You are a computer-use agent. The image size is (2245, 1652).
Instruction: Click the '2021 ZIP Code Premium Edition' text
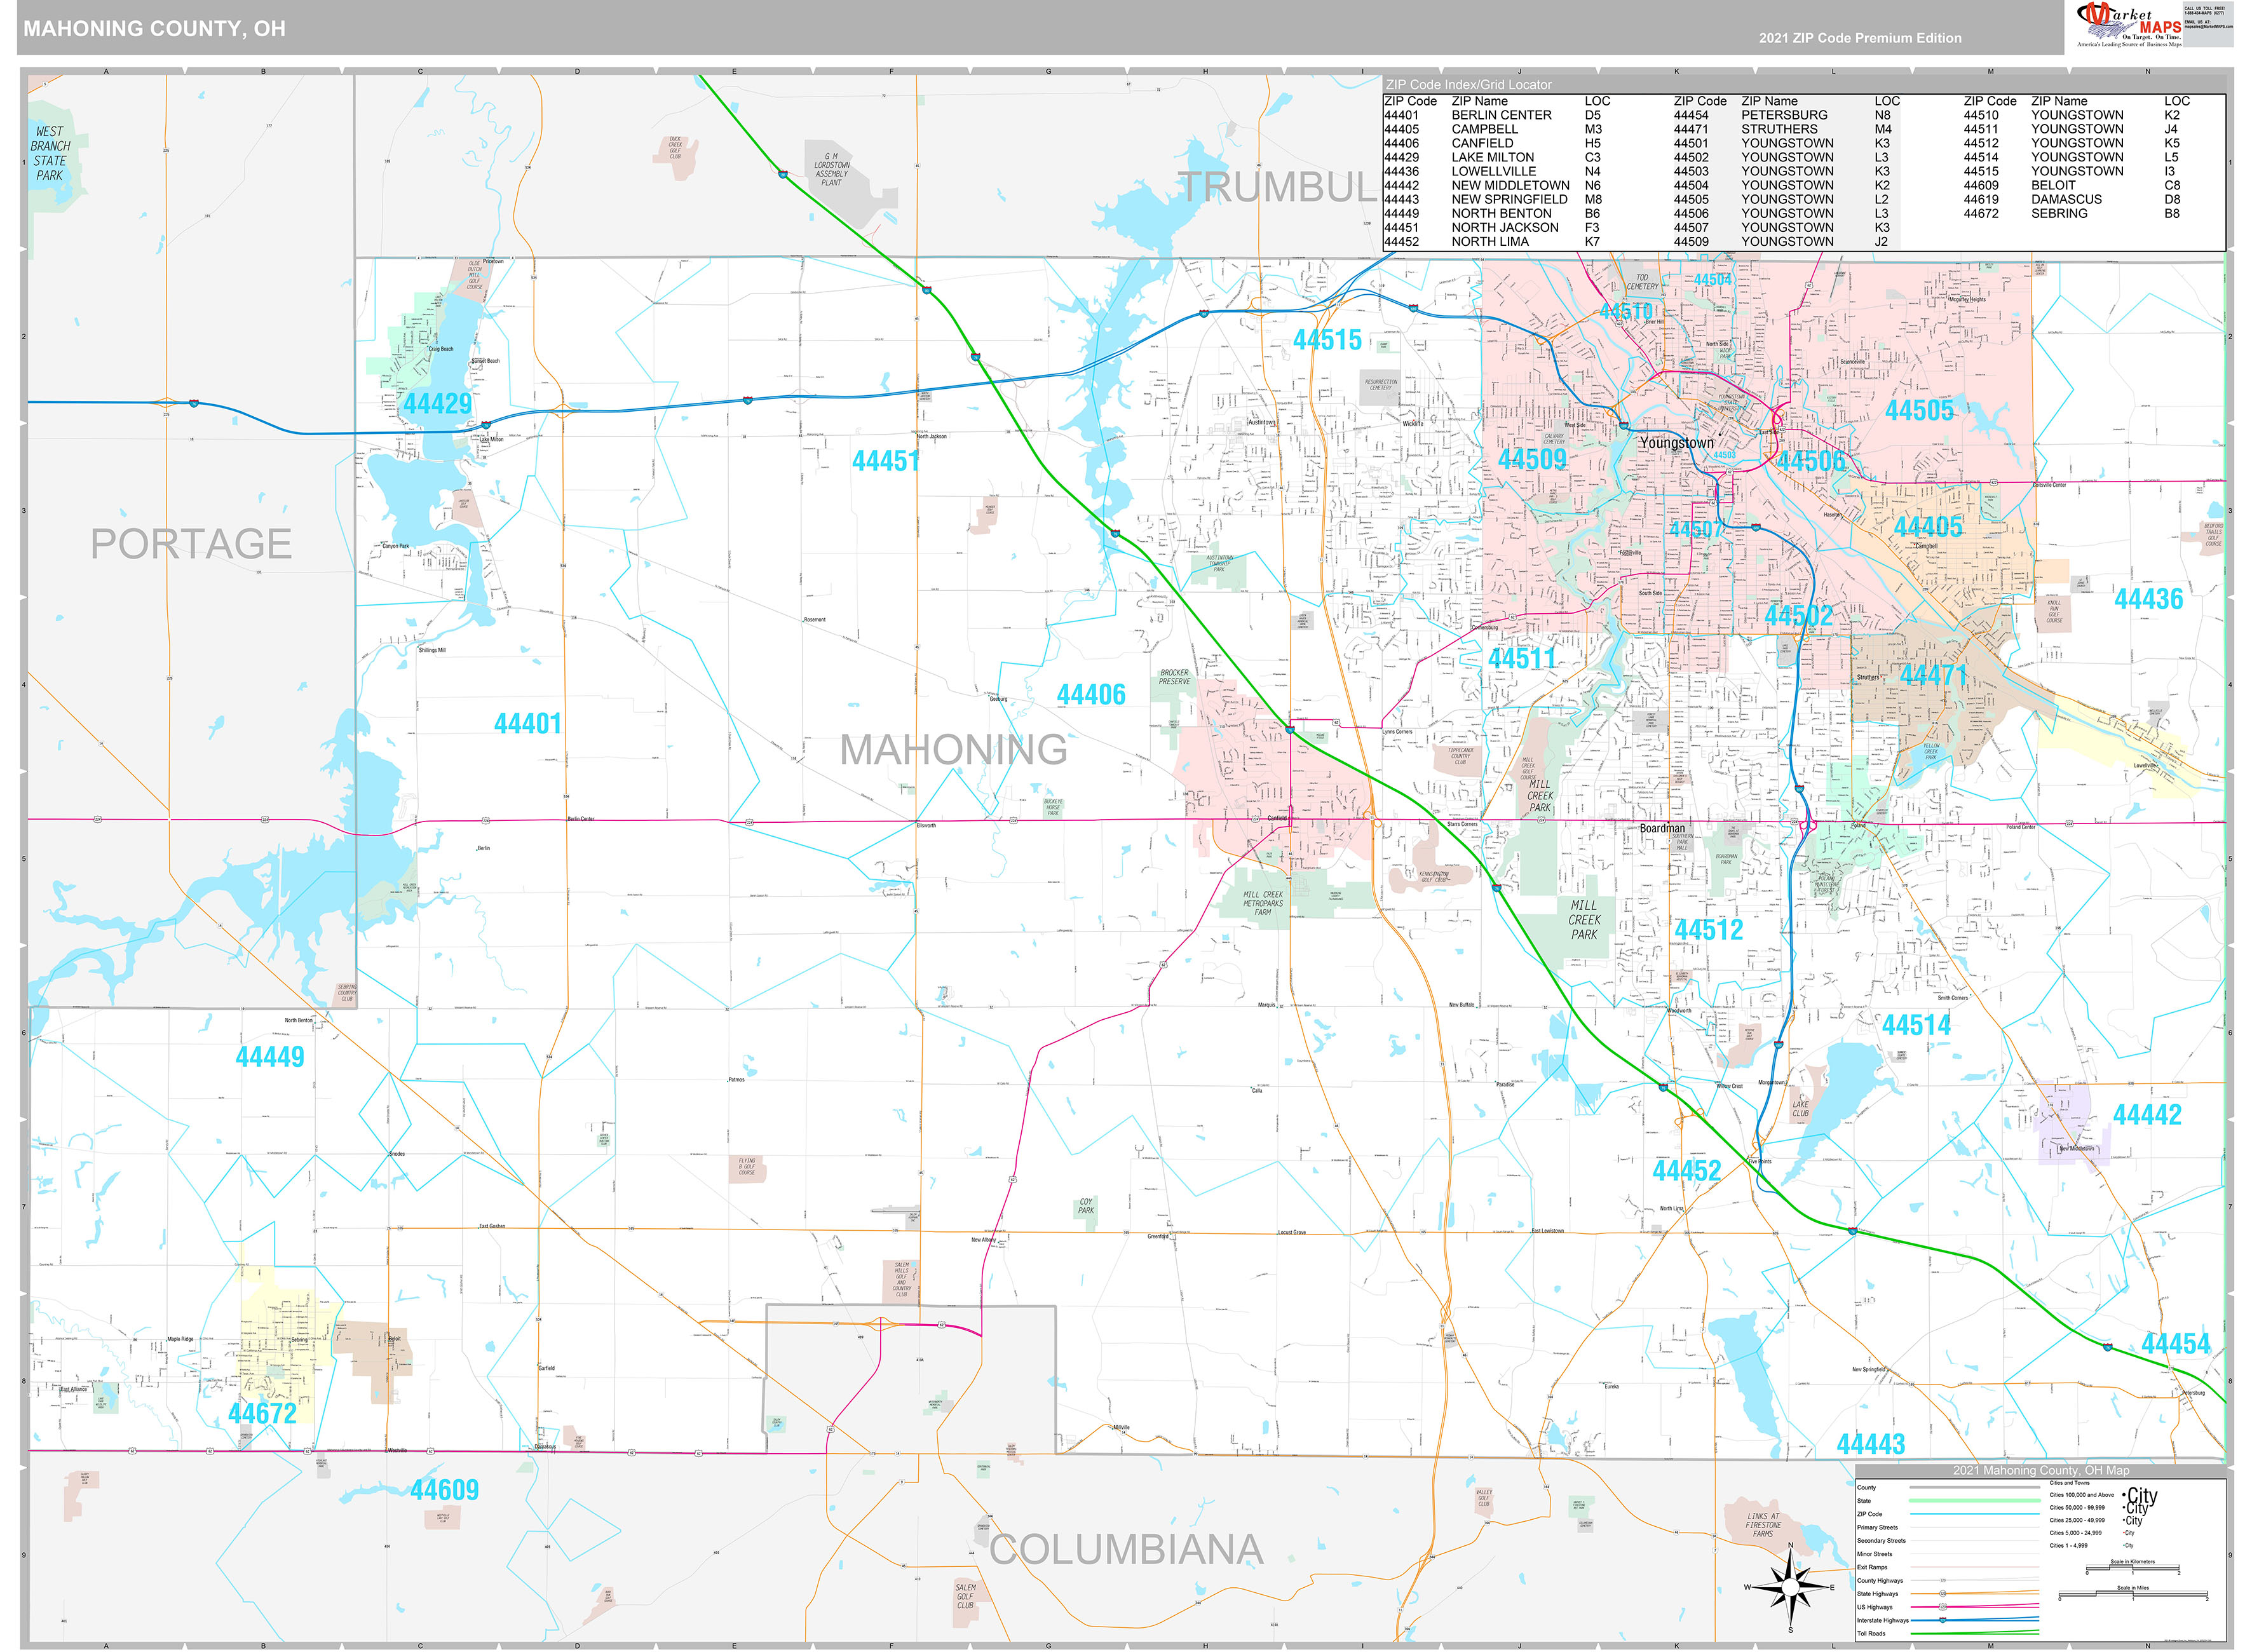[1860, 38]
